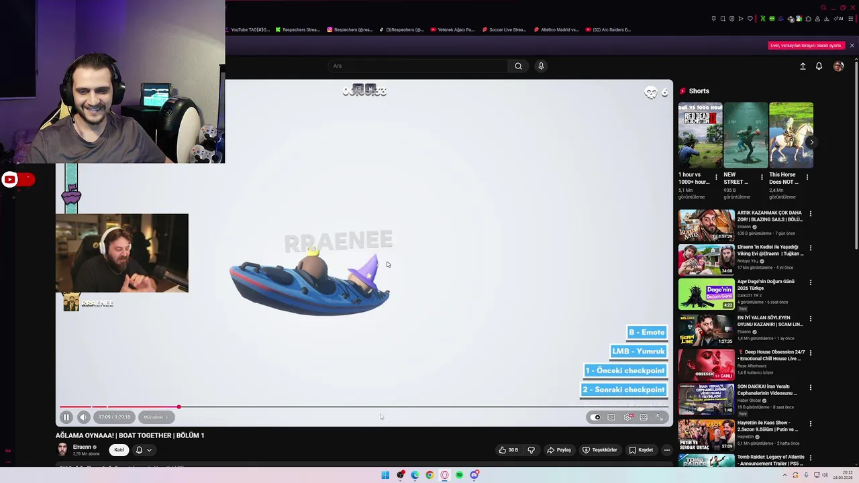Focus the Ara search field
The image size is (859, 483).
point(419,66)
